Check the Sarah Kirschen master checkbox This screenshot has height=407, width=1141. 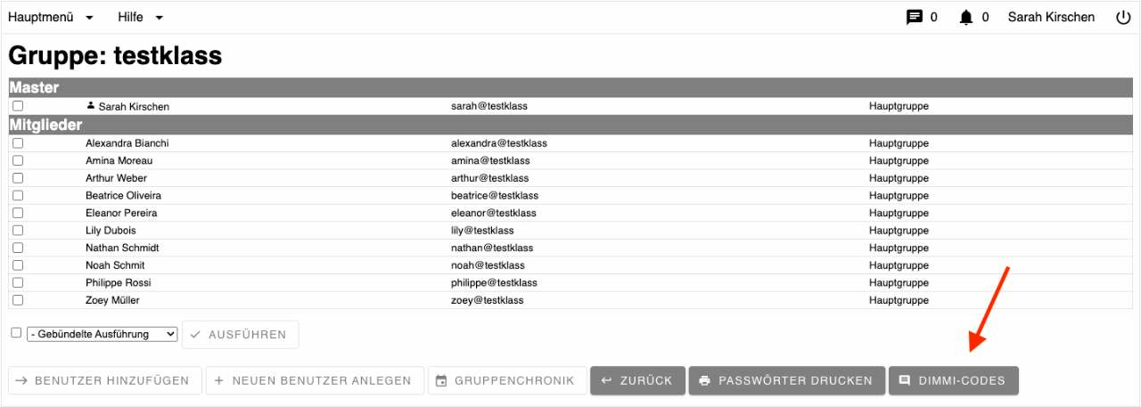coord(18,106)
